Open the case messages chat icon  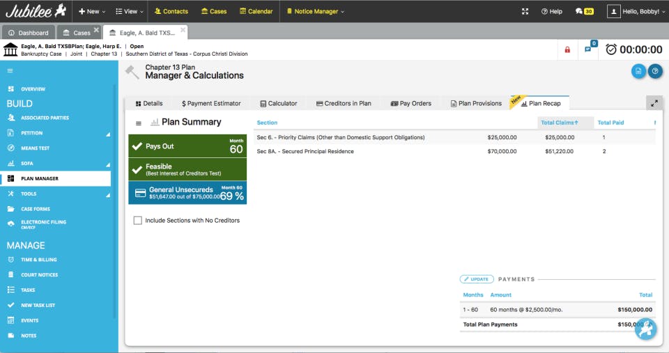588,49
